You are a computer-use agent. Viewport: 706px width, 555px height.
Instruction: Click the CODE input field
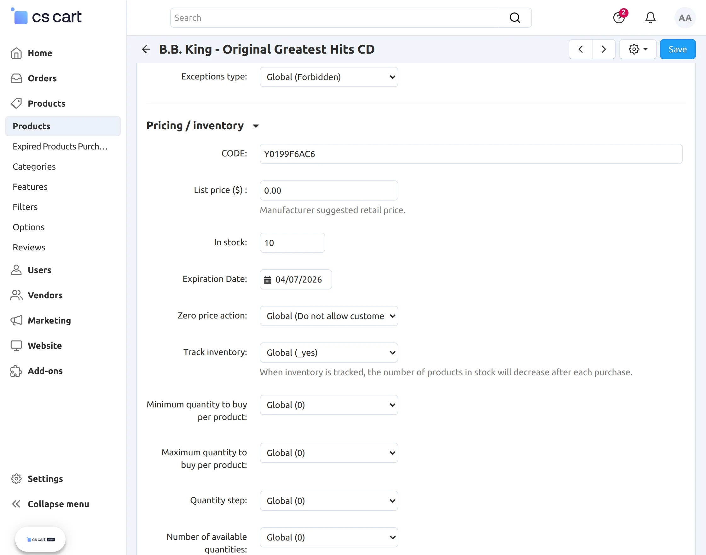click(471, 154)
